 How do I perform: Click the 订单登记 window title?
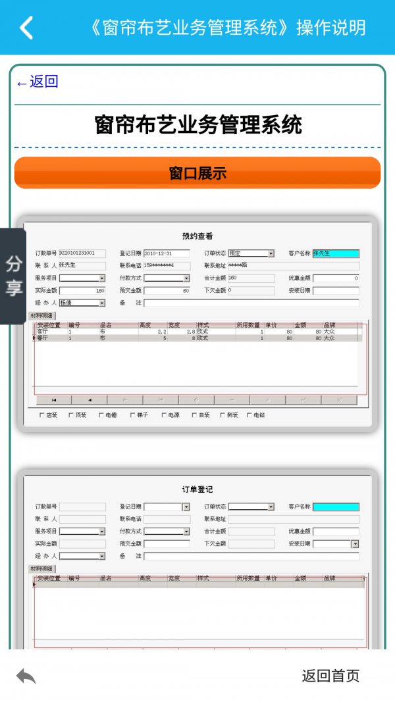[197, 489]
